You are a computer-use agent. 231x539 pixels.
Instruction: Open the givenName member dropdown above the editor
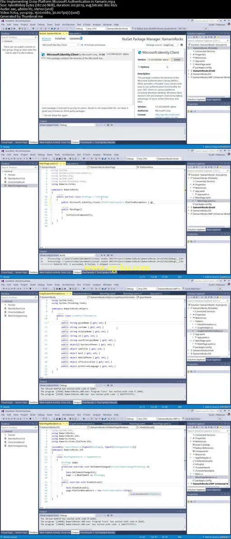pos(161,298)
